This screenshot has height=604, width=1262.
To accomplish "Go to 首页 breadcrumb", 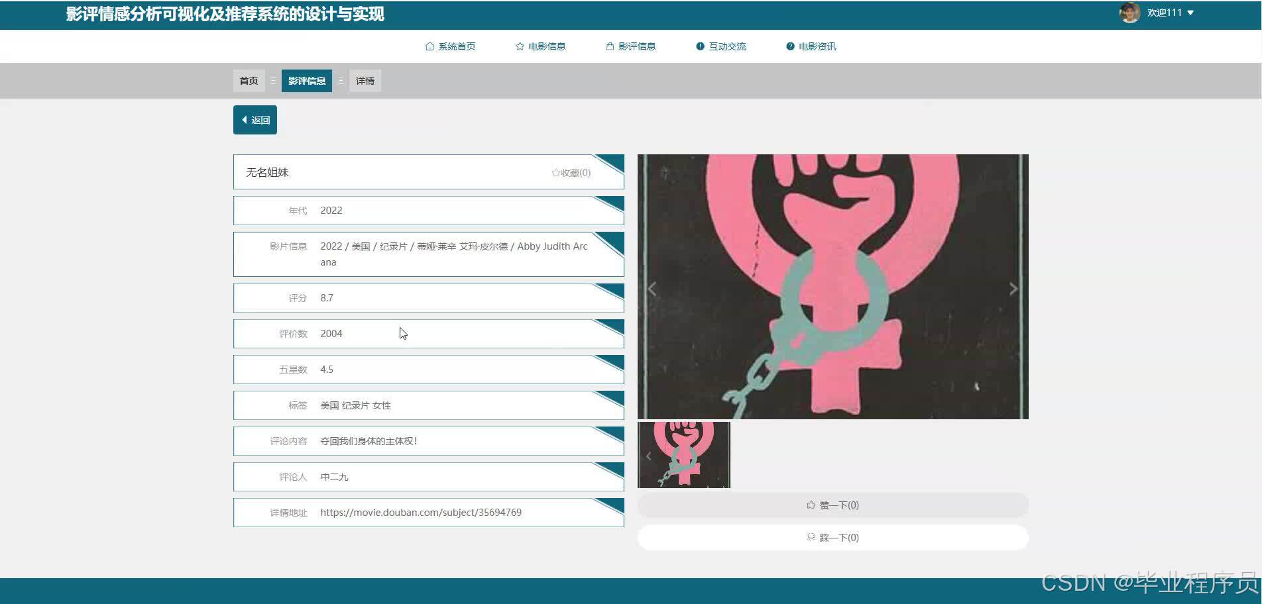I will [249, 81].
